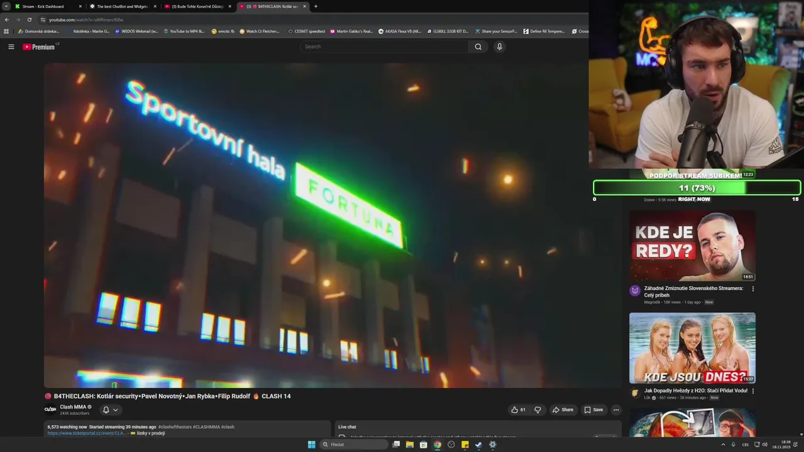Switch to The best ChatBot and Widgets tab

pyautogui.click(x=121, y=6)
